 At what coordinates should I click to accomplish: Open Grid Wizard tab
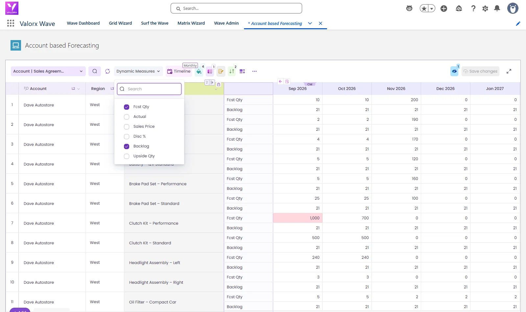click(x=120, y=23)
